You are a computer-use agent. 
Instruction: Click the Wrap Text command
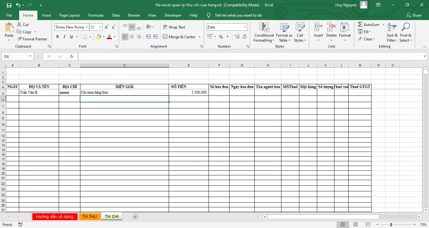174,27
